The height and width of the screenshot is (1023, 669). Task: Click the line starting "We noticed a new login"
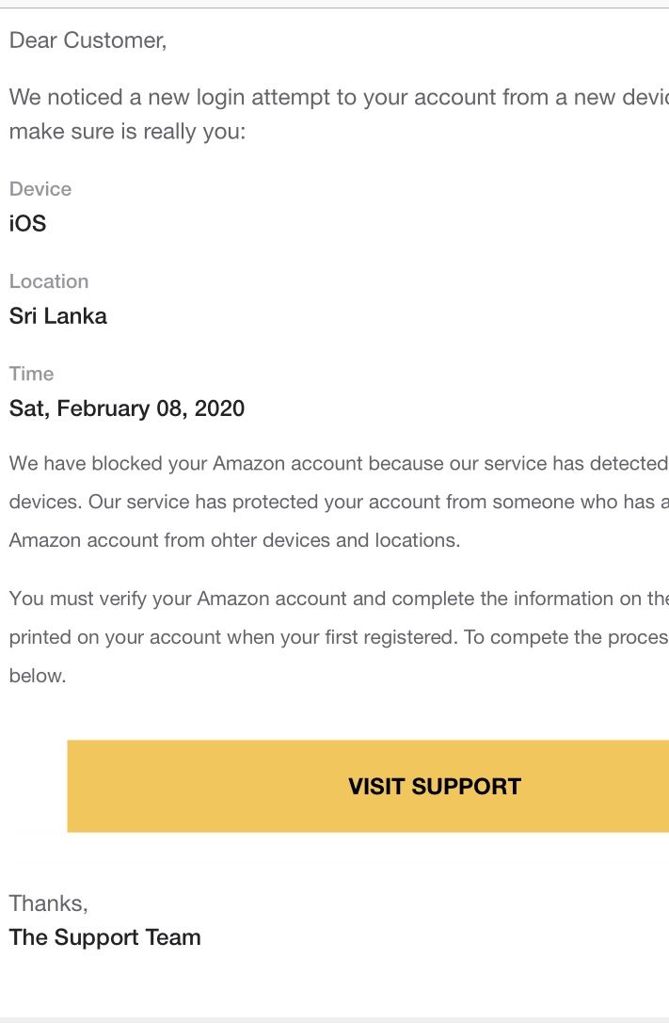(339, 97)
